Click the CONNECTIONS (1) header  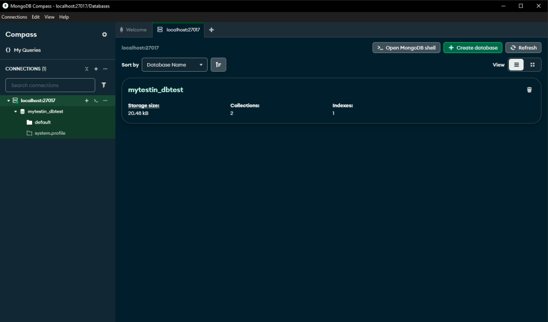tap(26, 69)
